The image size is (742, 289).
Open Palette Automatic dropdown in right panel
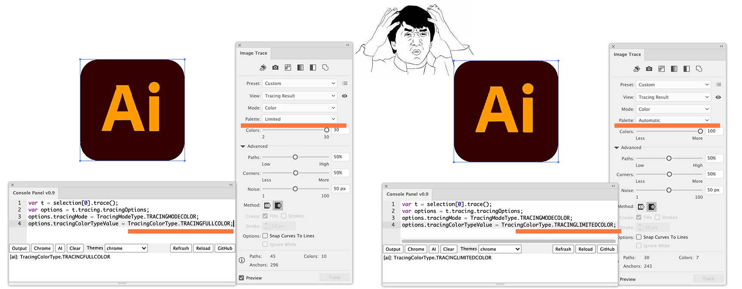click(x=673, y=120)
